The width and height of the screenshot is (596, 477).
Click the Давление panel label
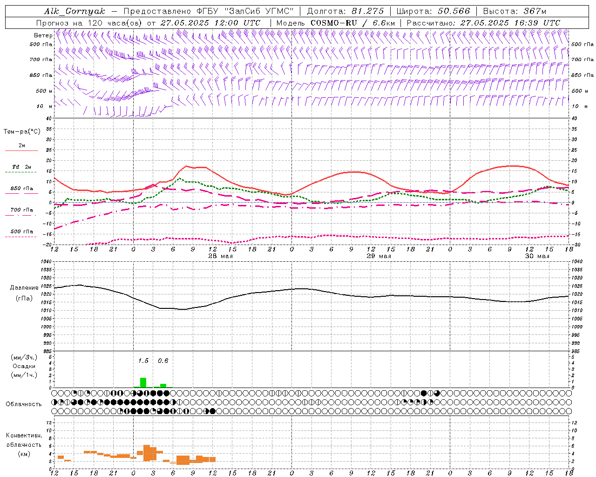[24, 288]
